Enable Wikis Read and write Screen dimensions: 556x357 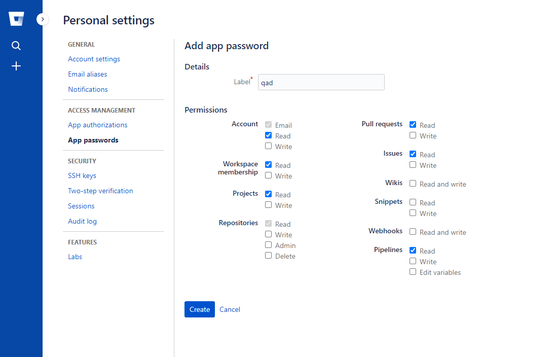click(413, 184)
